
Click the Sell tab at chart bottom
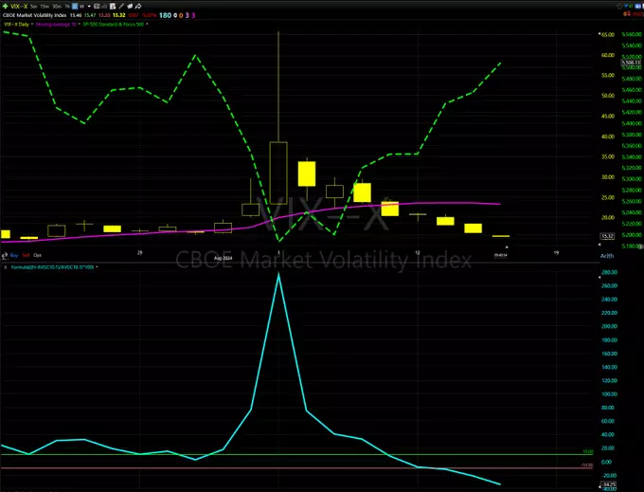(x=26, y=255)
